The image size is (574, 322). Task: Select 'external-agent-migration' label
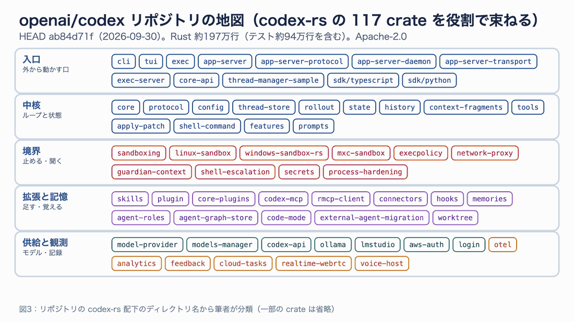[372, 218]
